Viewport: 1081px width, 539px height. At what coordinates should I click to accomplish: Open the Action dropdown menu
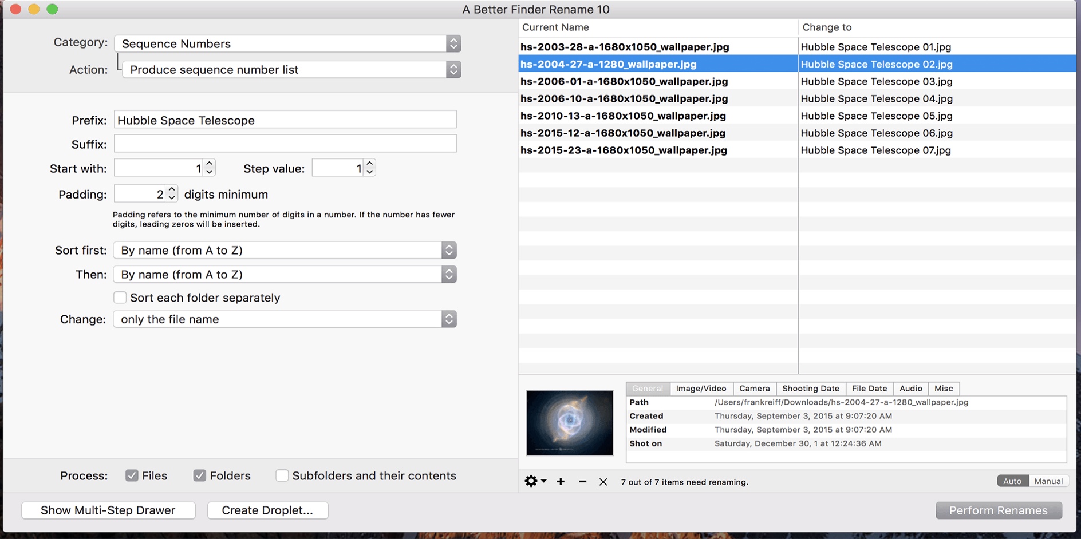coord(291,69)
